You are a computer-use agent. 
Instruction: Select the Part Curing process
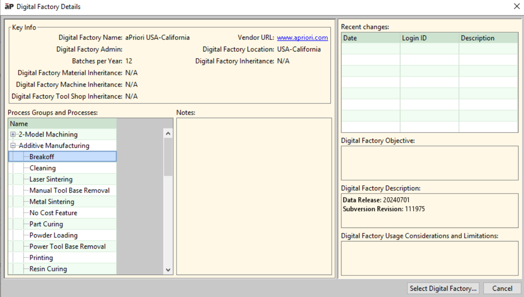pyautogui.click(x=46, y=224)
